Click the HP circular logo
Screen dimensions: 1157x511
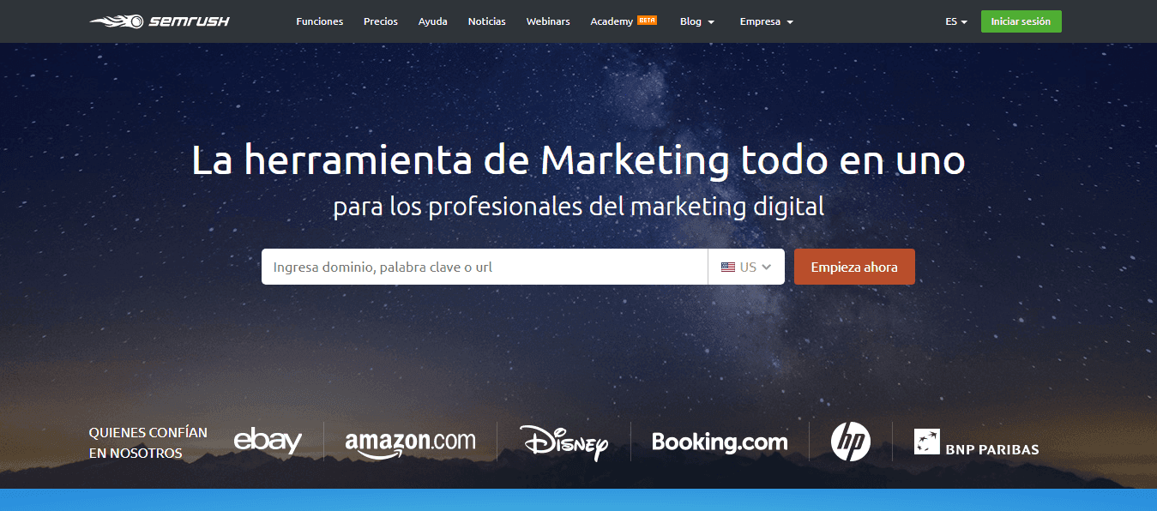click(x=851, y=442)
